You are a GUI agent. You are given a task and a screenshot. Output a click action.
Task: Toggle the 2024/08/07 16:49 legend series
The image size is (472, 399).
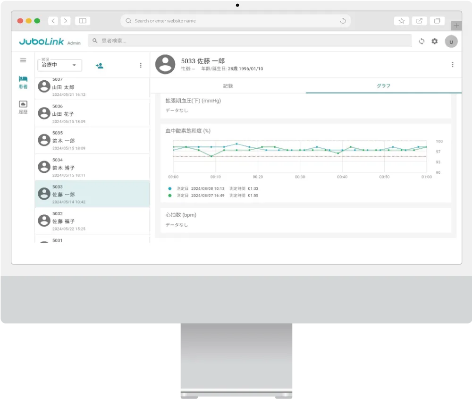tap(207, 195)
